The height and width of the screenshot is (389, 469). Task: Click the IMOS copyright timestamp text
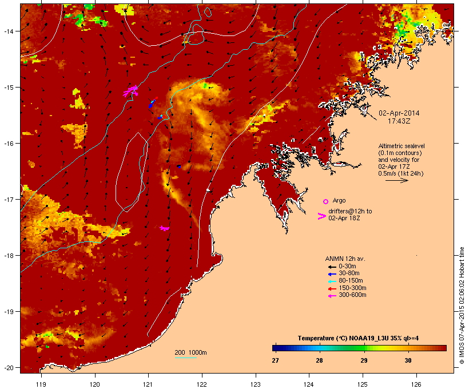coord(462,305)
